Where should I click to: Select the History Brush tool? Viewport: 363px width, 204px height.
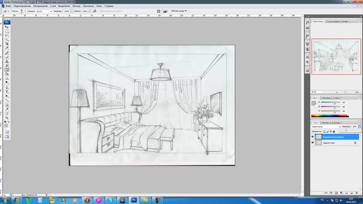[x=7, y=66]
